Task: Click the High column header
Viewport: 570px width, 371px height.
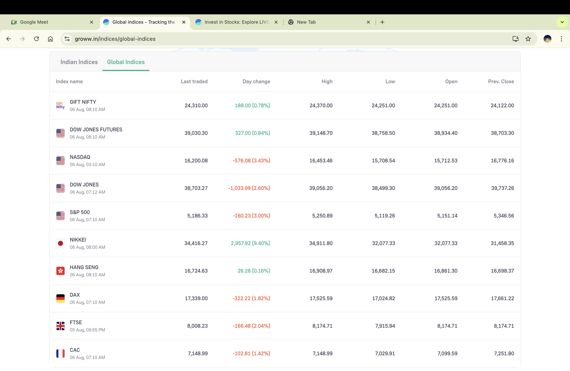Action: coord(327,82)
